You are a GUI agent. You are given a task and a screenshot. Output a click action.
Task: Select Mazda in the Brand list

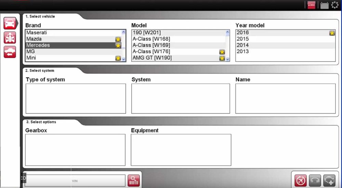tap(74, 39)
